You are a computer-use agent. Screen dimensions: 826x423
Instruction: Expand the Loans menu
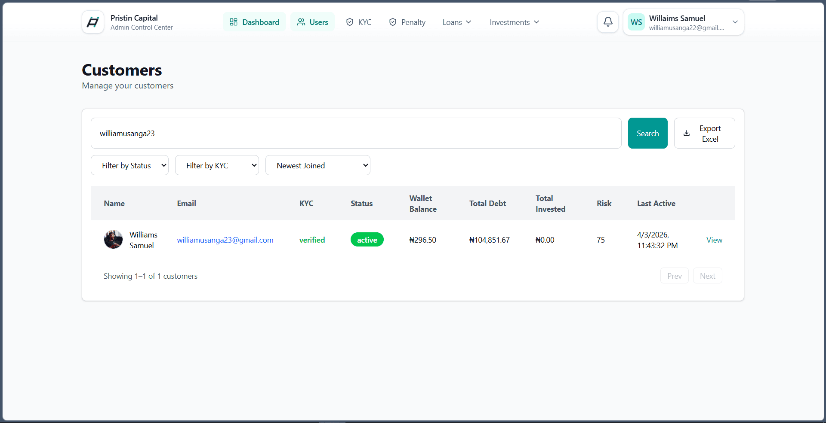457,22
